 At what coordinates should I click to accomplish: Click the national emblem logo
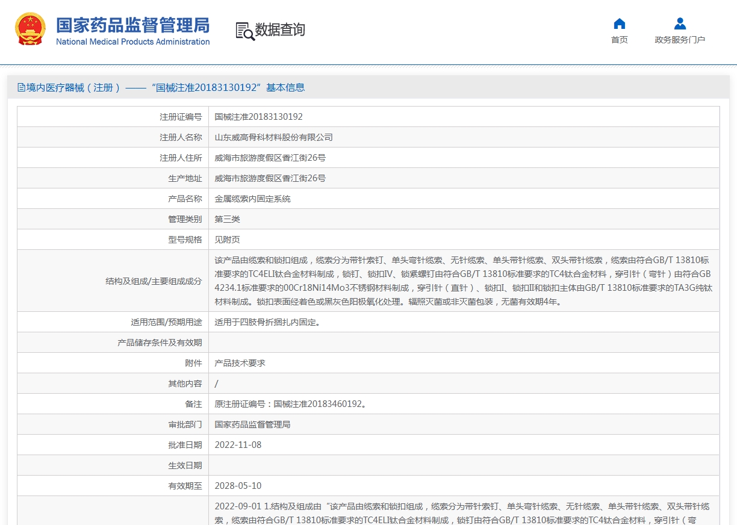[30, 29]
